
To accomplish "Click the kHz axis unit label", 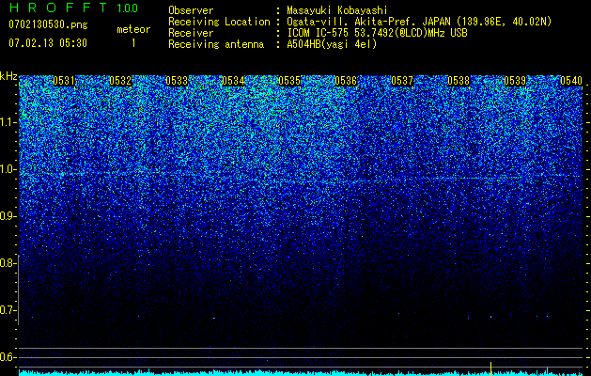I will point(8,76).
